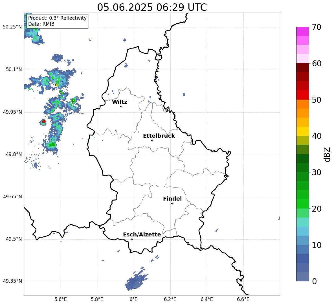Click the Wiltz cross marker

pyautogui.click(x=121, y=107)
